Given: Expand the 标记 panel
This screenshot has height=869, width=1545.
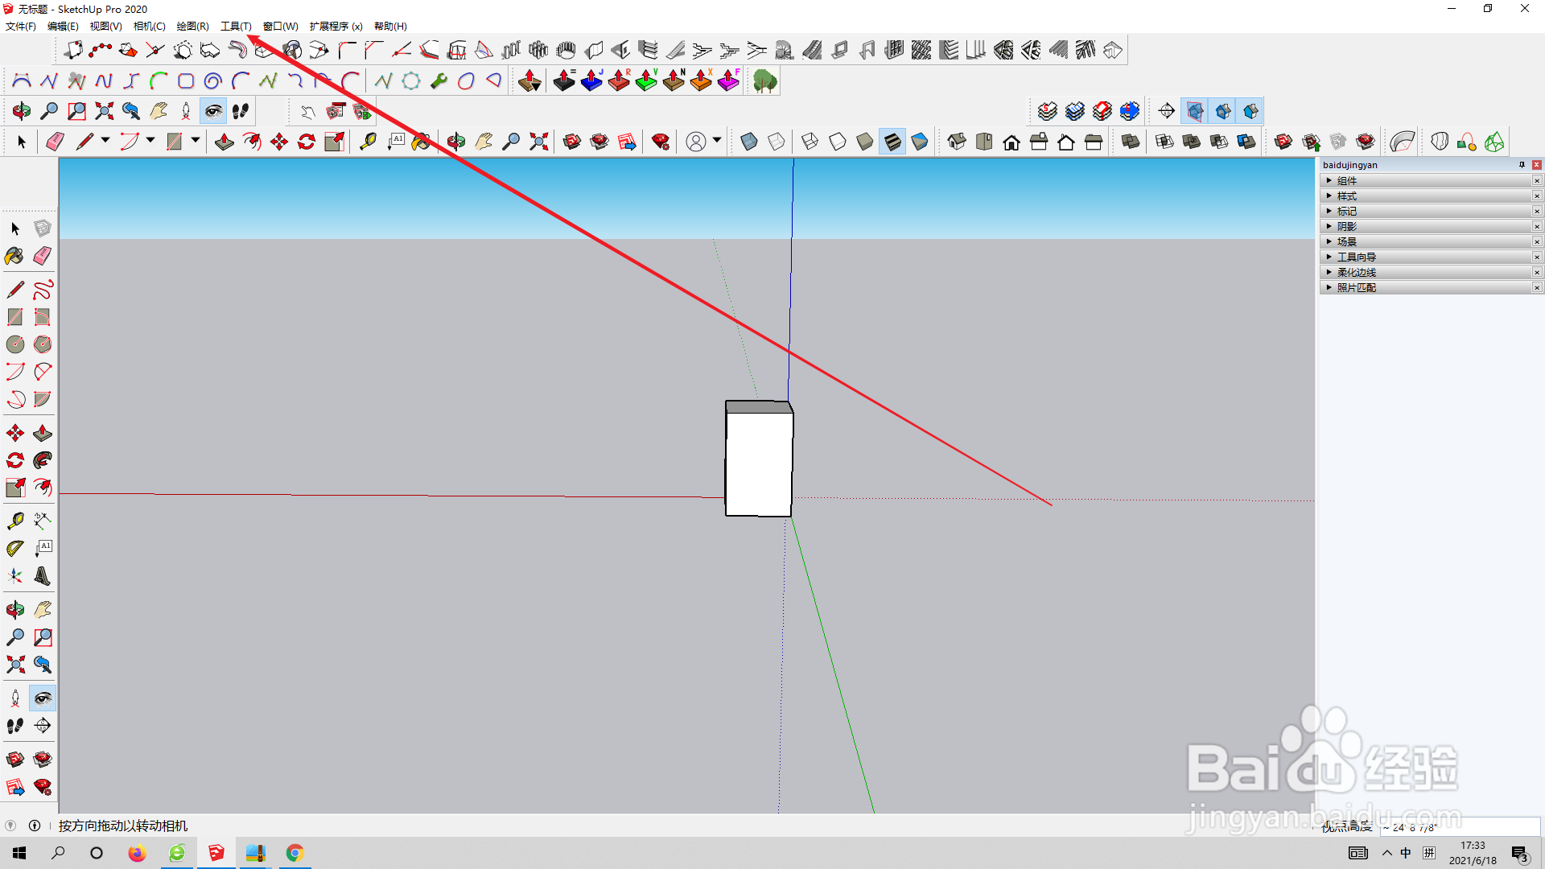Looking at the screenshot, I should [x=1431, y=212].
